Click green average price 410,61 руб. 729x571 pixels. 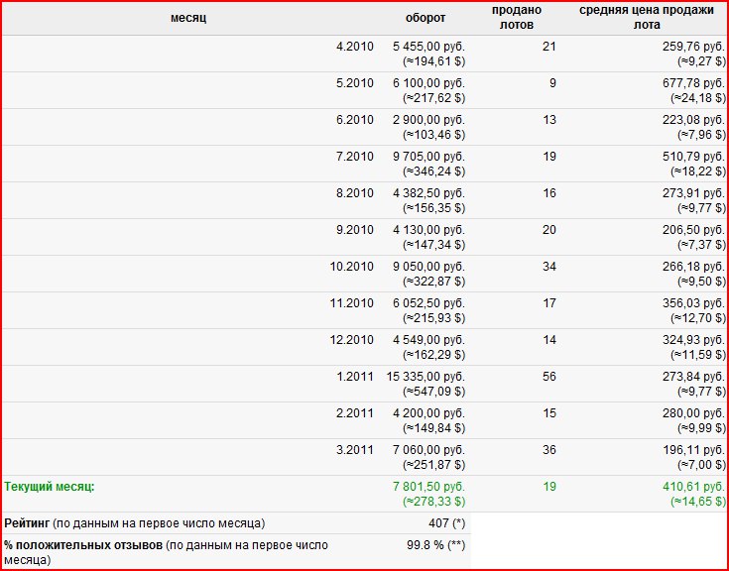[x=693, y=487]
